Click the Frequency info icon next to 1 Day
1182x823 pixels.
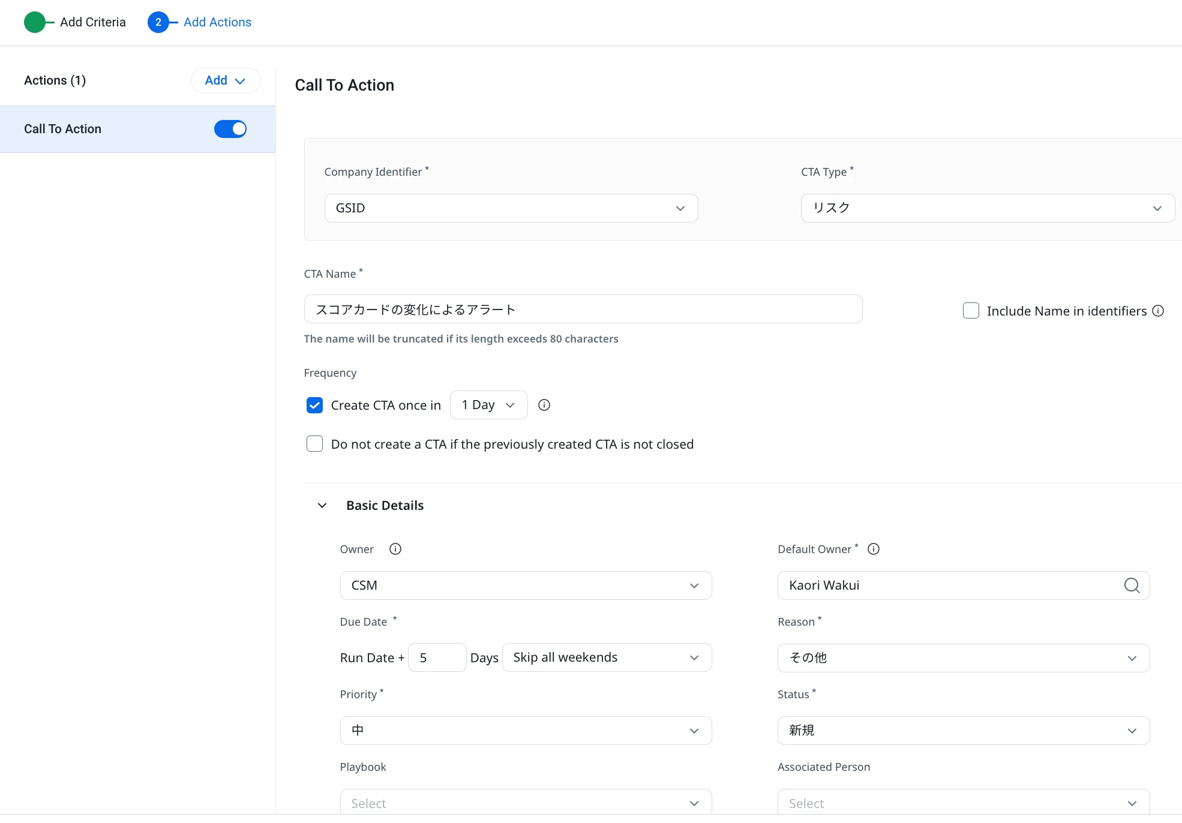[544, 405]
